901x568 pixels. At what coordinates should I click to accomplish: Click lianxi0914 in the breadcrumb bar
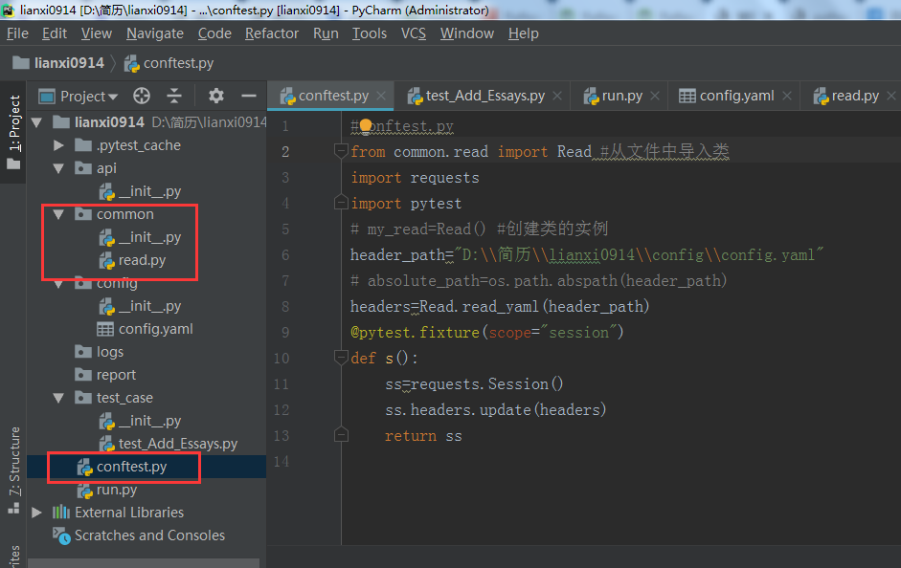coord(58,62)
